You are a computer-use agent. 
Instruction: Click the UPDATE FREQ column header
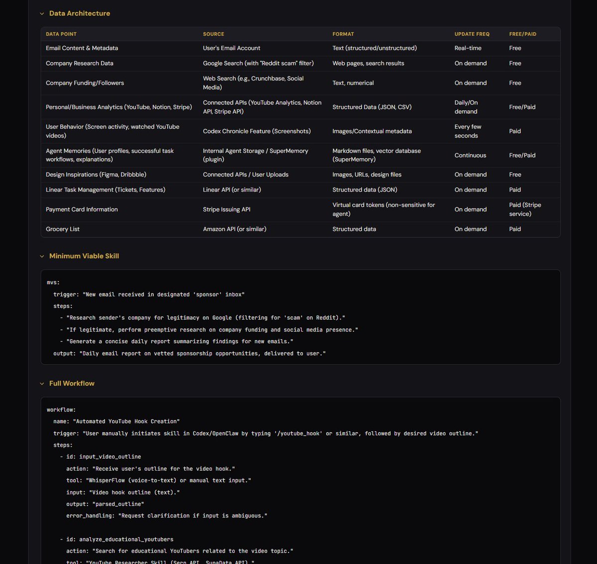click(472, 34)
